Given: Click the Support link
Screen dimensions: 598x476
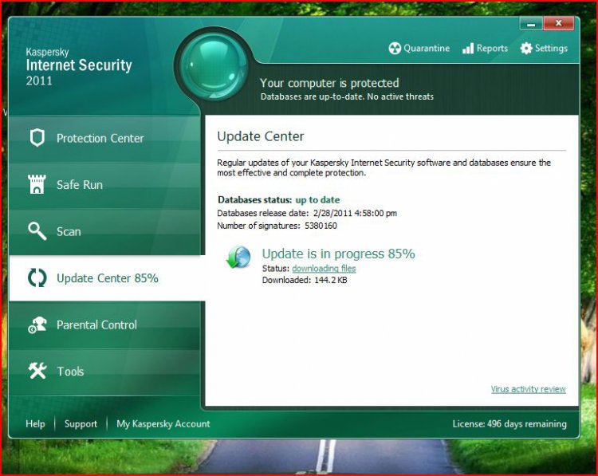Looking at the screenshot, I should click(81, 423).
